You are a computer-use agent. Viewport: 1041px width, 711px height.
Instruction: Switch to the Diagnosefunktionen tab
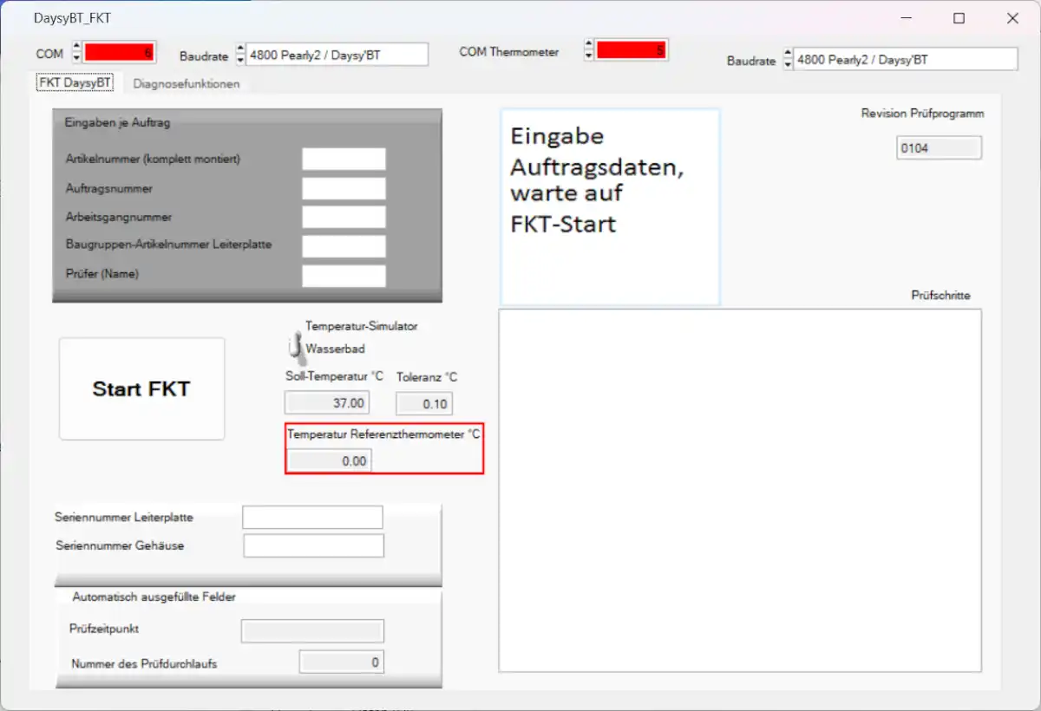(187, 84)
